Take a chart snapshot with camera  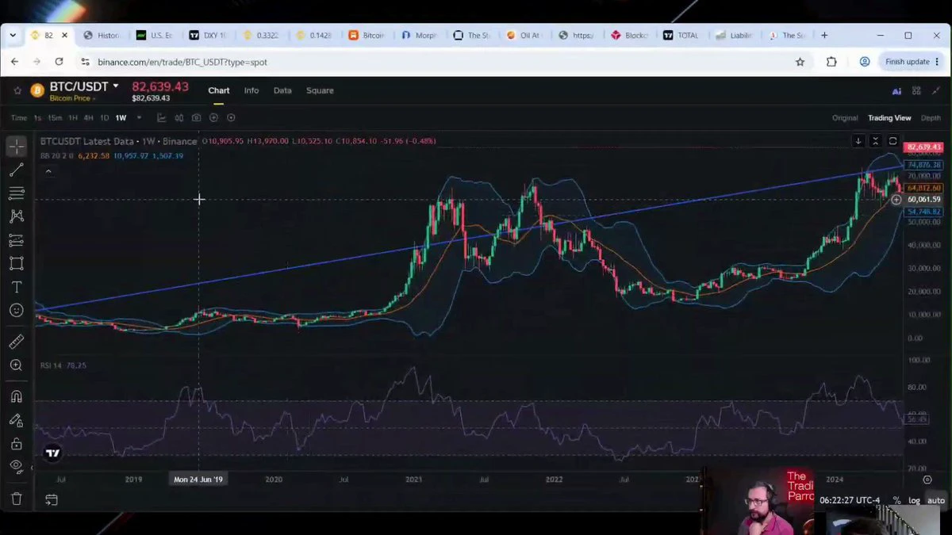click(196, 118)
